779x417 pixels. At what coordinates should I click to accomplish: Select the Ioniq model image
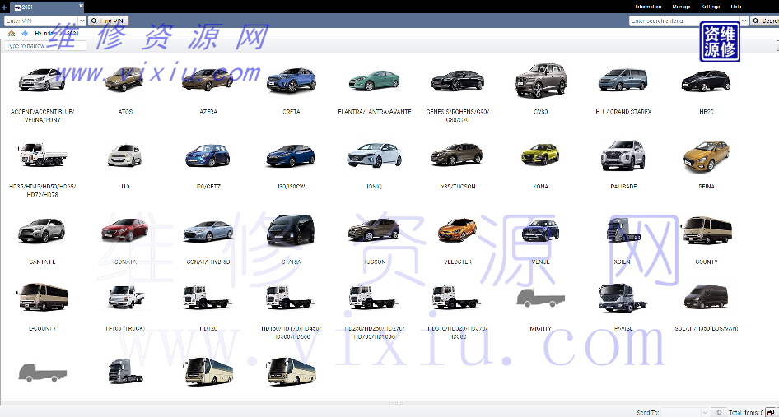click(x=373, y=155)
